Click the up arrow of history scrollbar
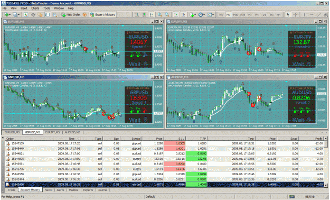The image size is (330, 200). pyautogui.click(x=326, y=139)
